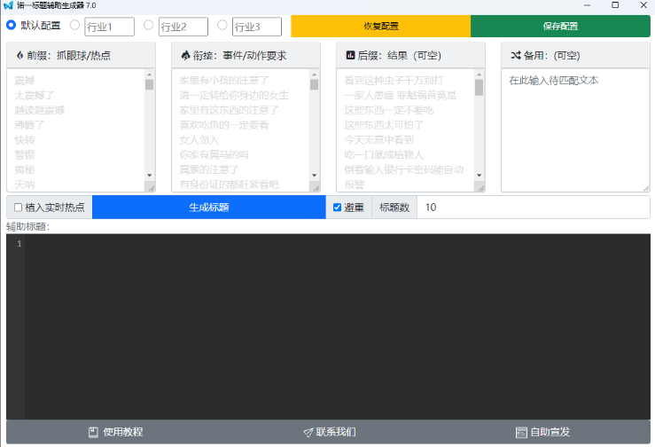Click the green 保存配置 button
The width and height of the screenshot is (655, 447).
[x=559, y=26]
